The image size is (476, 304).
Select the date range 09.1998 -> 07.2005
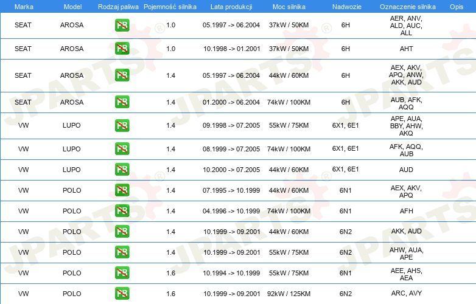[x=231, y=125]
